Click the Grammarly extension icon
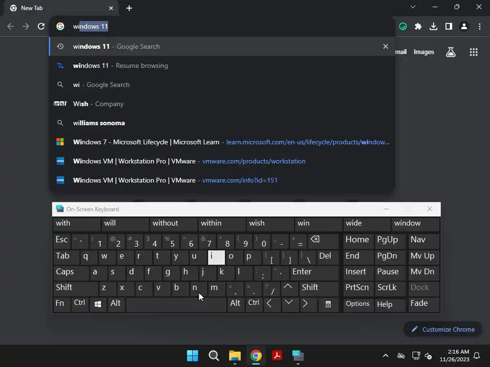 point(403,27)
